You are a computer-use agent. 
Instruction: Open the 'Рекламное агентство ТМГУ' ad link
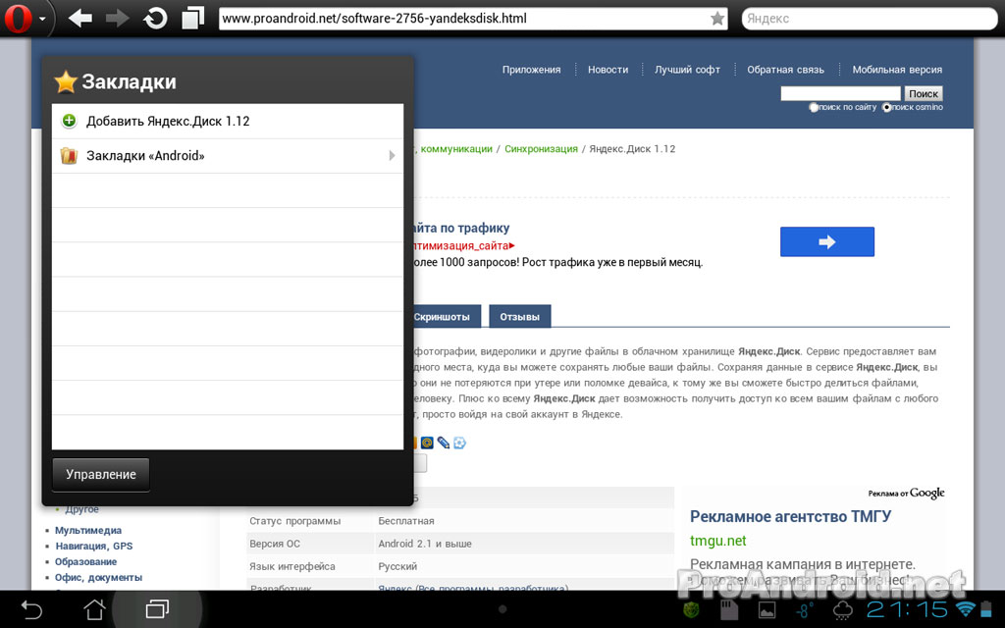(x=790, y=516)
